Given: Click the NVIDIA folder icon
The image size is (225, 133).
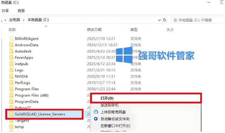Looking at the screenshot, I should tap(11, 76).
